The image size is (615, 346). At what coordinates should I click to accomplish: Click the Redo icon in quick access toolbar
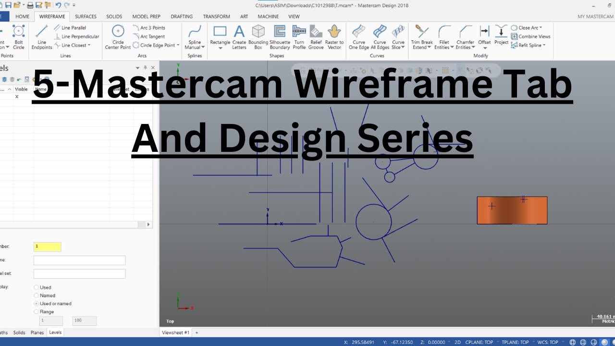[x=67, y=5]
